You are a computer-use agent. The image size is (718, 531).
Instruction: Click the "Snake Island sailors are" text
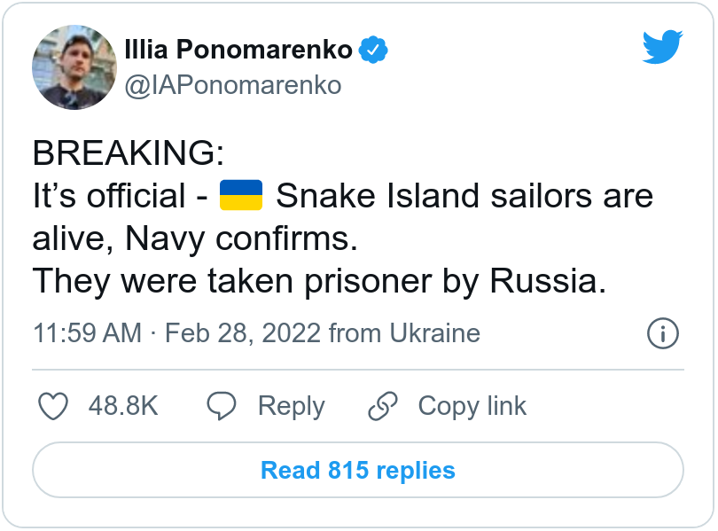464,196
